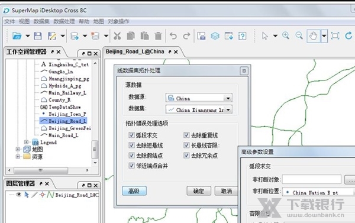
Task: Click the new datasource cylinder icon
Action: click(x=95, y=35)
